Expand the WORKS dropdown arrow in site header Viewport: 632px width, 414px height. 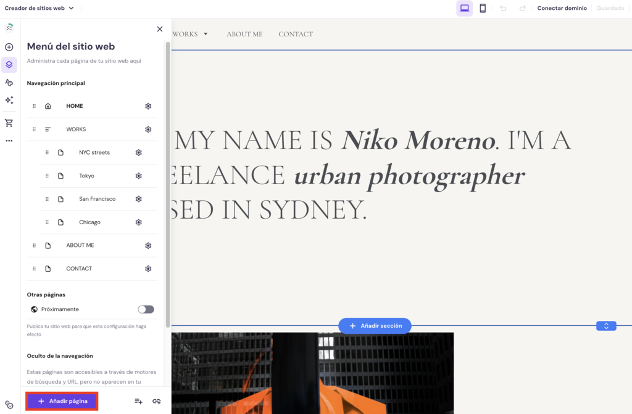pos(206,34)
